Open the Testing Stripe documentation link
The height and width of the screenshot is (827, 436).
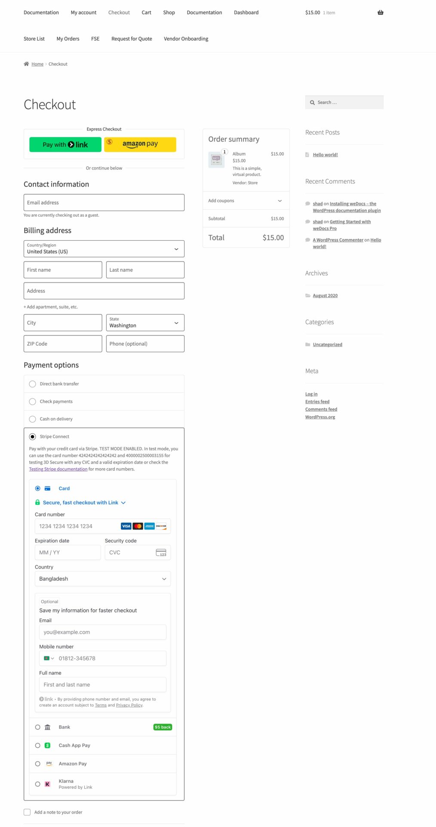(x=58, y=469)
